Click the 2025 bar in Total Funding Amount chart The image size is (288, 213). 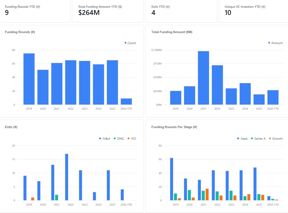(259, 100)
